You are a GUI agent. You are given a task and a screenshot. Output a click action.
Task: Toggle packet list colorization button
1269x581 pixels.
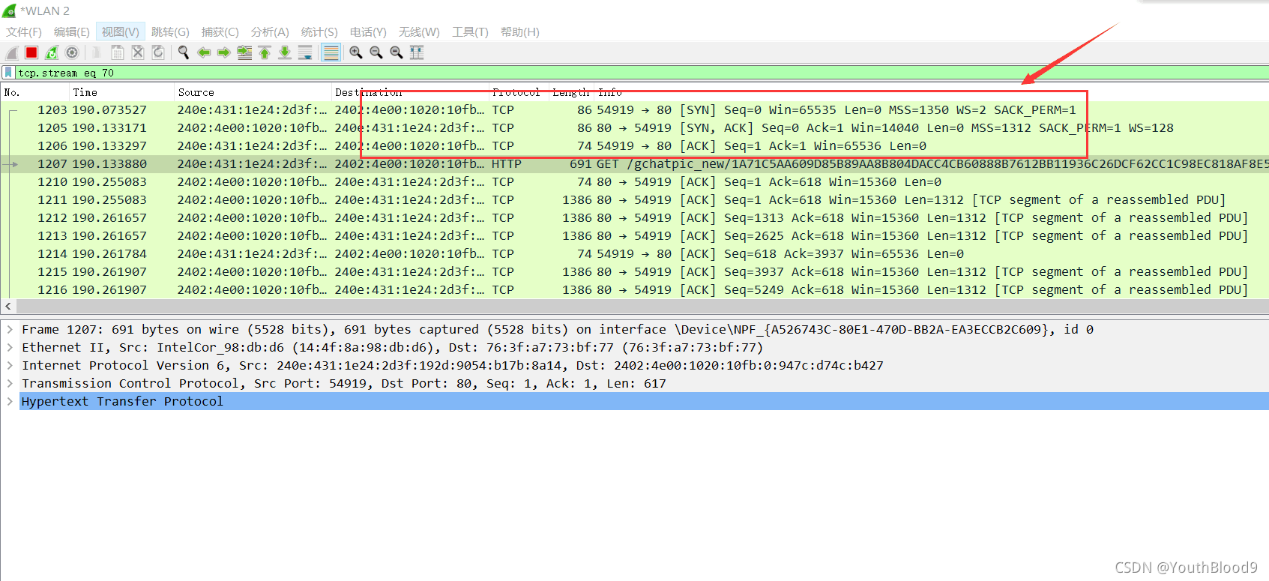point(331,52)
